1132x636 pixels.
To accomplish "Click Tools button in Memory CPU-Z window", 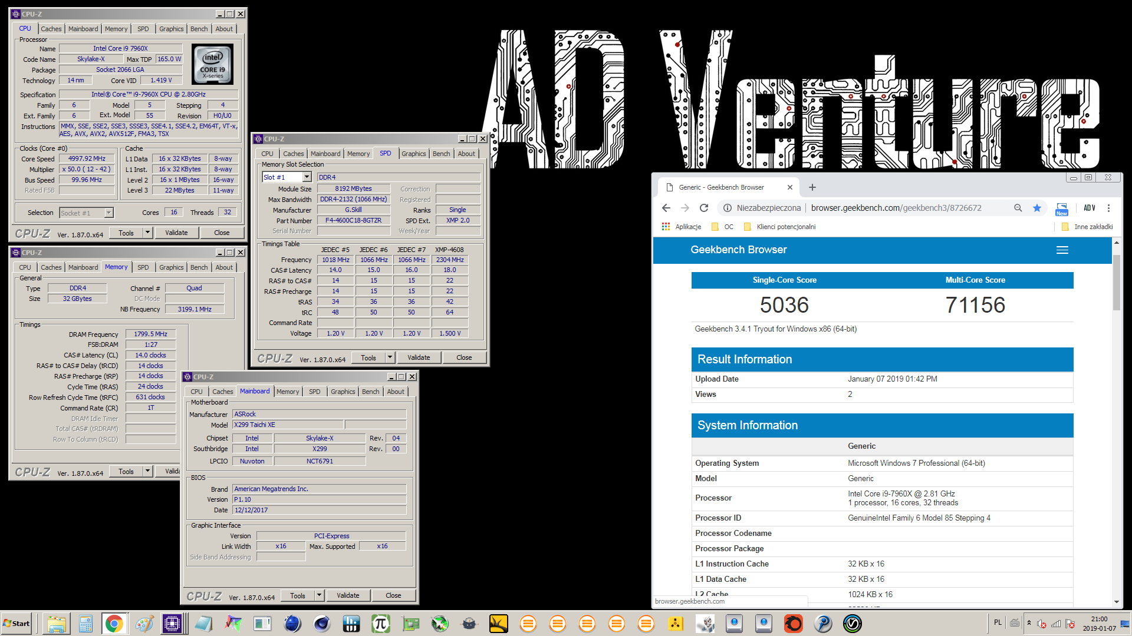I will [126, 471].
